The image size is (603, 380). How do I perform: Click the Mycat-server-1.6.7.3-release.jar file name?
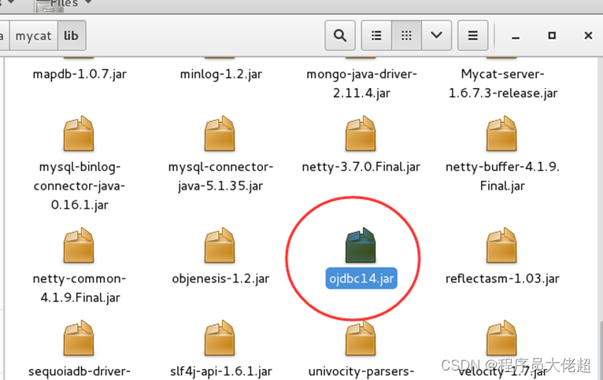(503, 83)
